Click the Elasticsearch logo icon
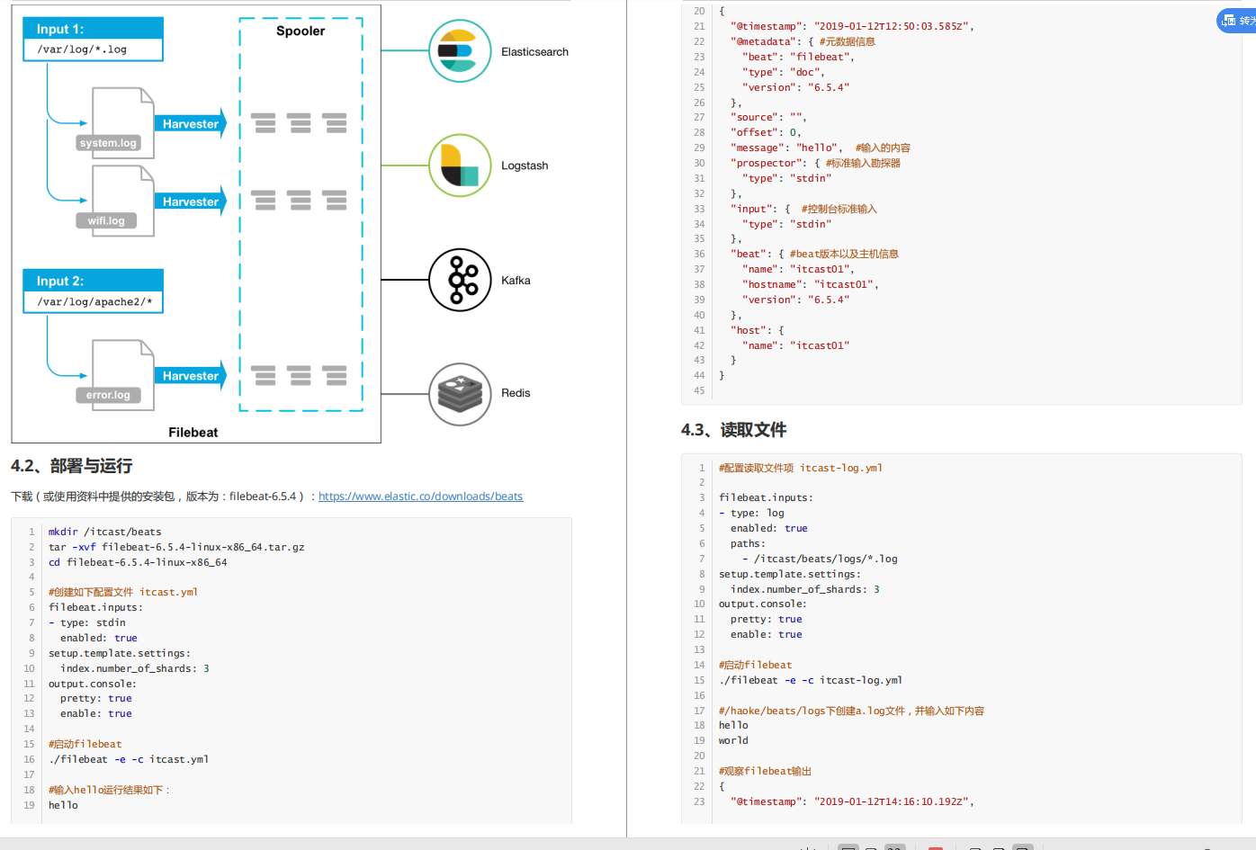 click(460, 51)
